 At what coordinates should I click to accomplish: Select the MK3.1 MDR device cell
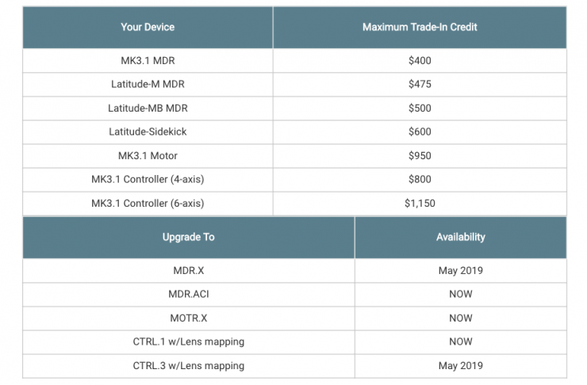pos(148,60)
